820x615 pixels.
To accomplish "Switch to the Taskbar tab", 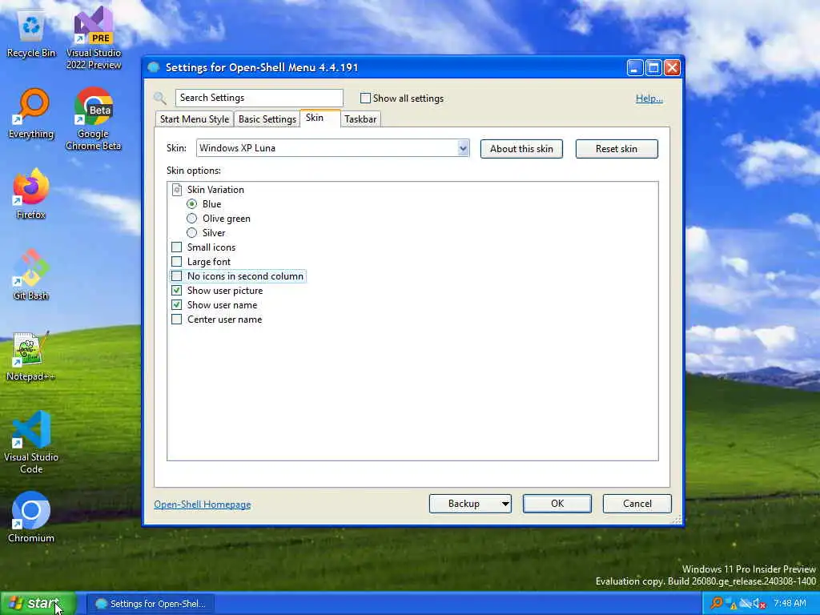I will (x=360, y=119).
